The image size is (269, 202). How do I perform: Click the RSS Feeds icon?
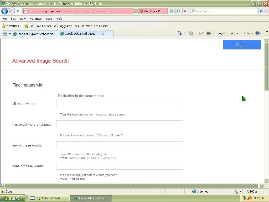191,33
